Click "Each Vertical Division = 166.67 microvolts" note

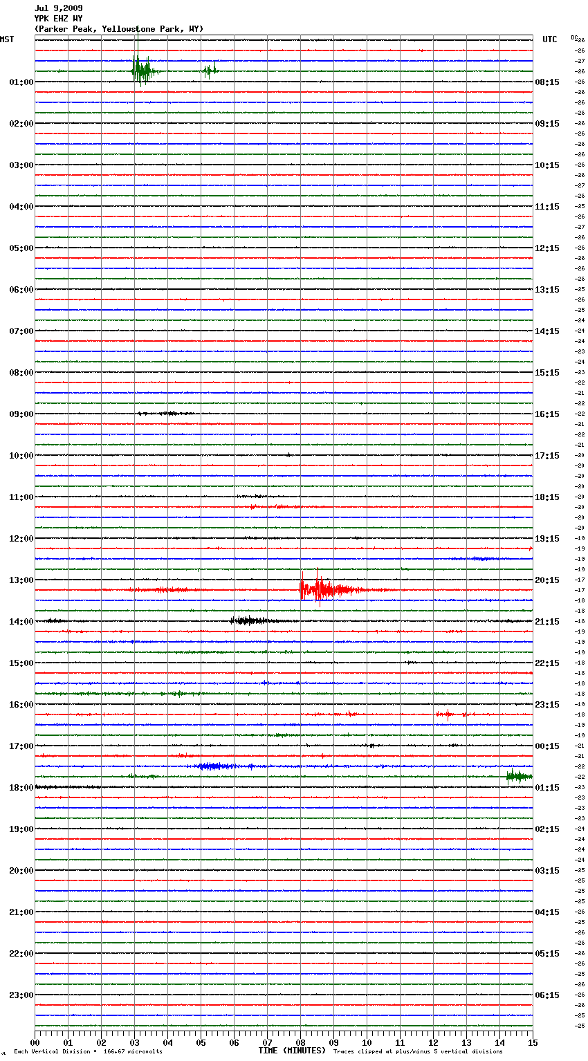click(88, 1051)
